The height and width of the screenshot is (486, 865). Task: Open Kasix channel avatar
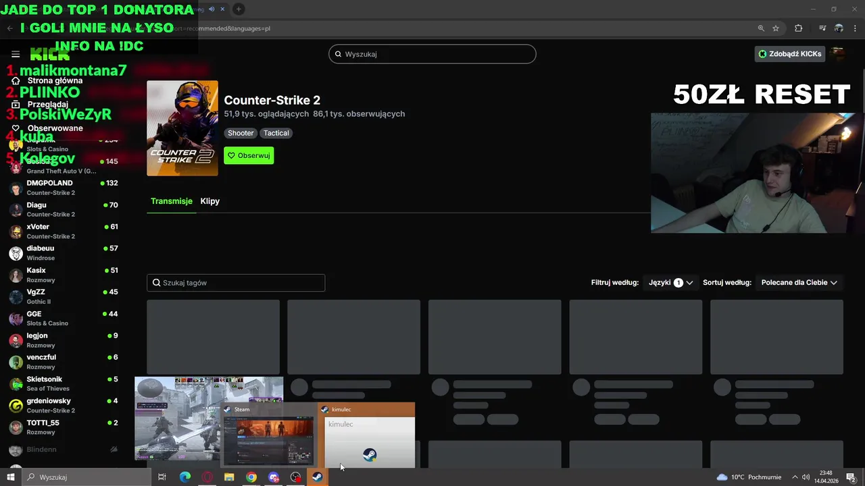[16, 275]
